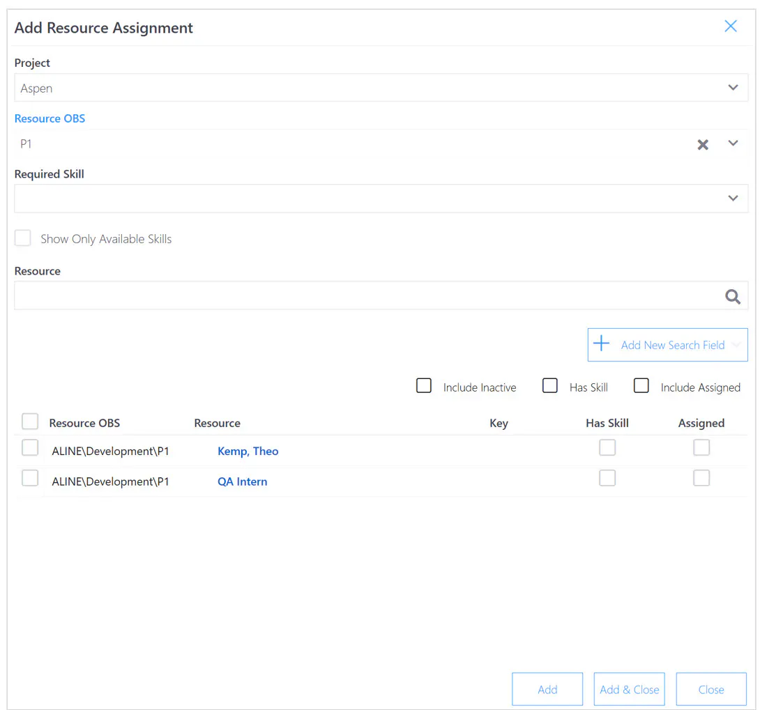Screen dimensions: 760x710
Task: Click the Has Skill column header
Action: pos(607,423)
